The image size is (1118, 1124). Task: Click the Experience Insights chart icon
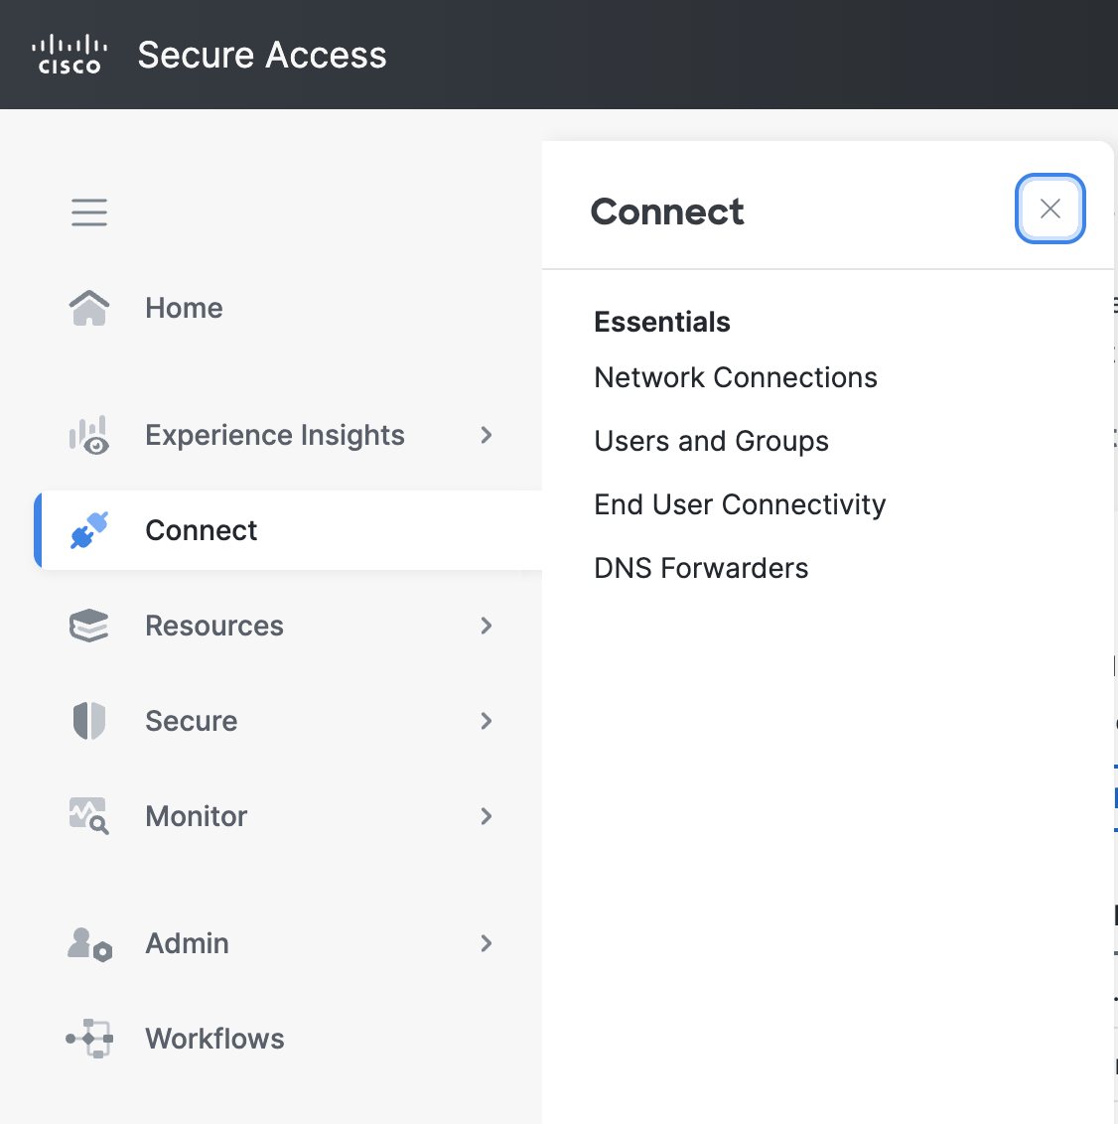point(89,435)
